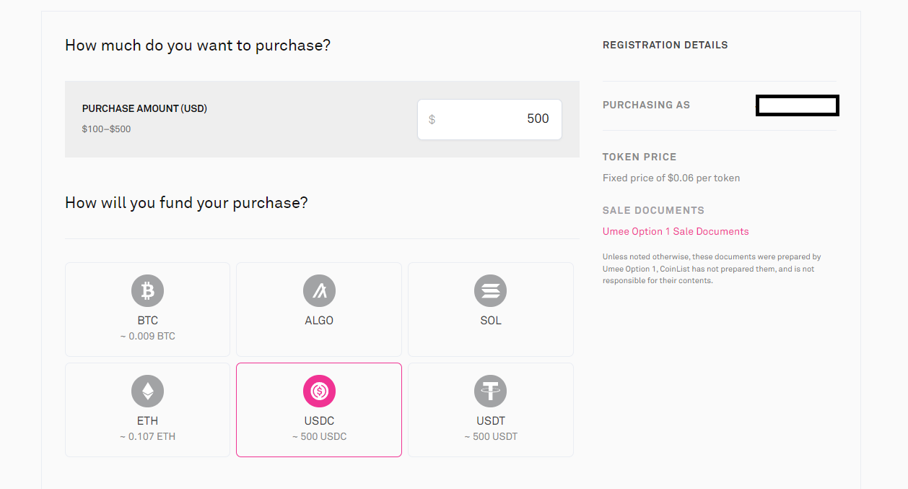Choose USDT payment card
The height and width of the screenshot is (489, 908).
pyautogui.click(x=491, y=410)
